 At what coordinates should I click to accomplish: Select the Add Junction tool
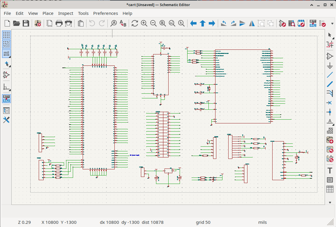(330, 112)
